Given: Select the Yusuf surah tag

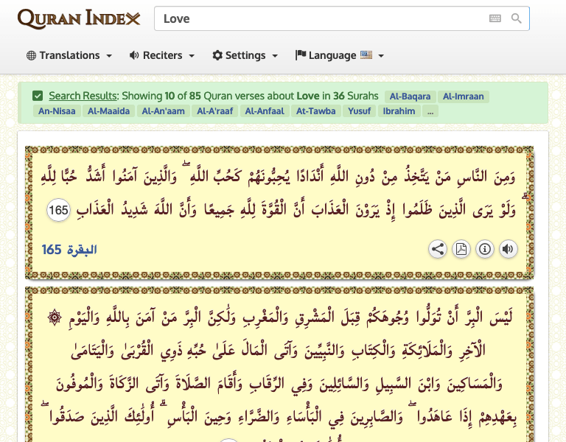Looking at the screenshot, I should coord(359,111).
